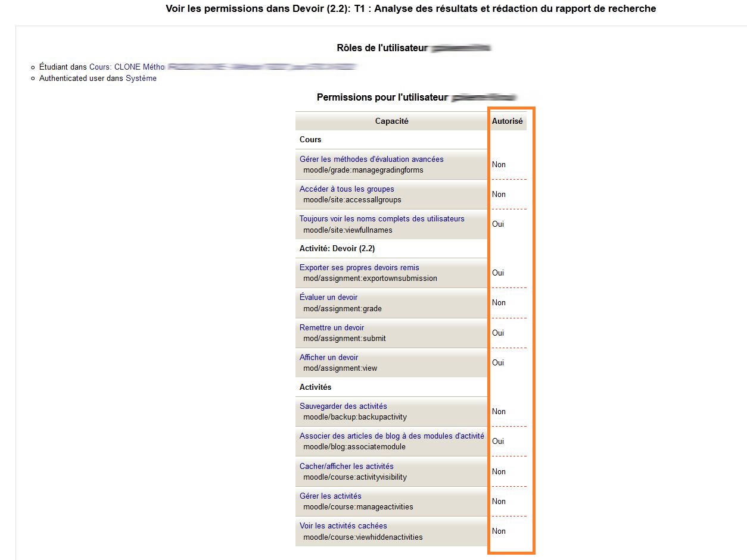Click the 'Activité: Devoir (2.2)' section heading
747x560 pixels.
point(337,248)
